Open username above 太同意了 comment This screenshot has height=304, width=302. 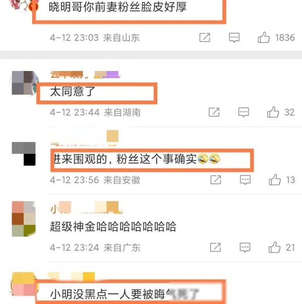[x=85, y=74]
